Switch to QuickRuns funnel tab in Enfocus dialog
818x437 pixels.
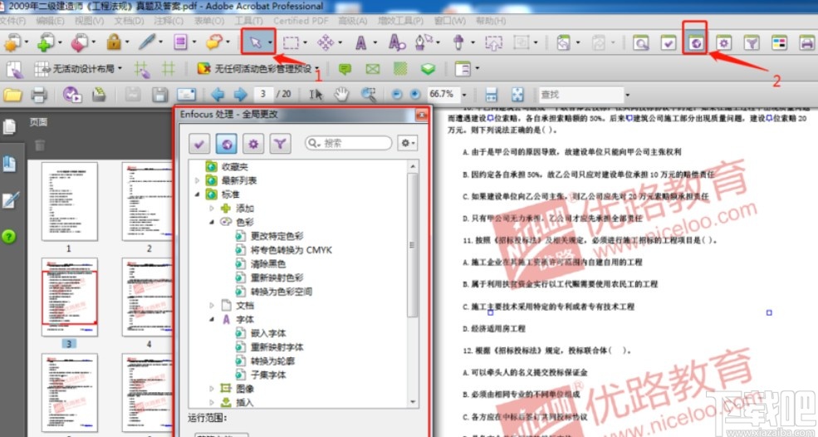(280, 144)
